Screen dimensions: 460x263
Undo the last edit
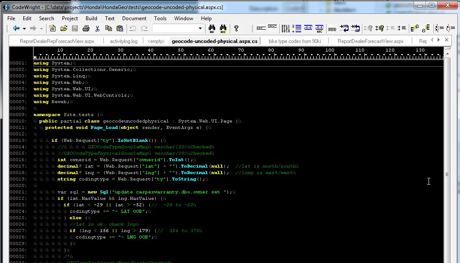133,28
